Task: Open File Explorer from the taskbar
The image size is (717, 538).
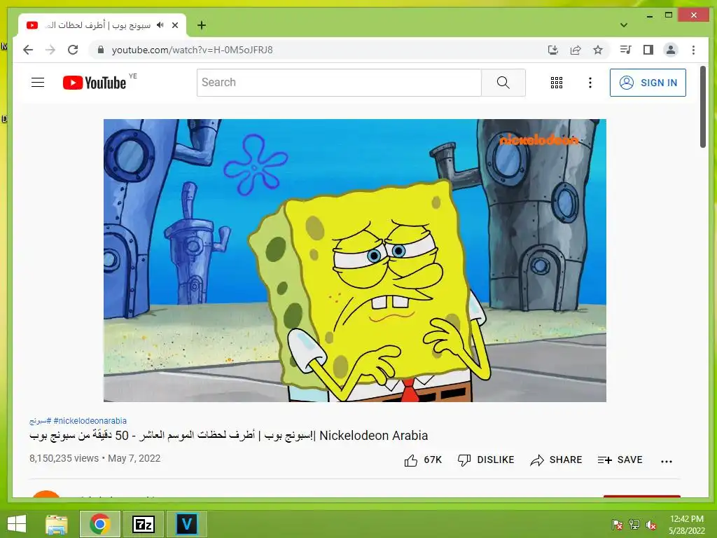Action: [x=57, y=524]
